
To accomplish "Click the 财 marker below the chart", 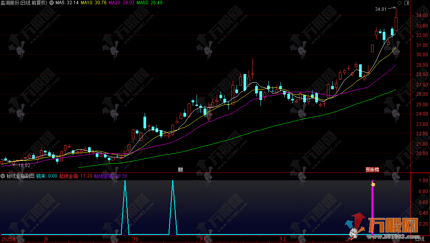I will (180, 170).
